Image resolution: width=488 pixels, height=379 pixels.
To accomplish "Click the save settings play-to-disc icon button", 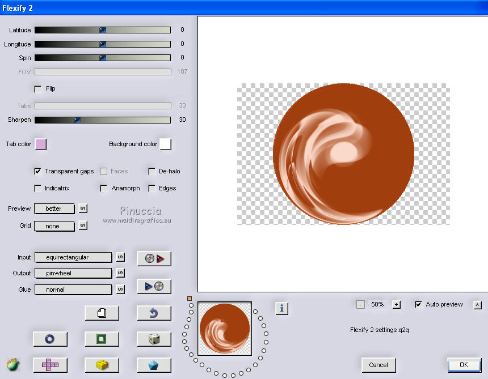I will pyautogui.click(x=154, y=286).
